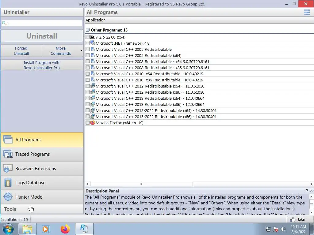Tick Visual C++ 2013 (x64) 12.0.40664 checkbox

coord(87,98)
